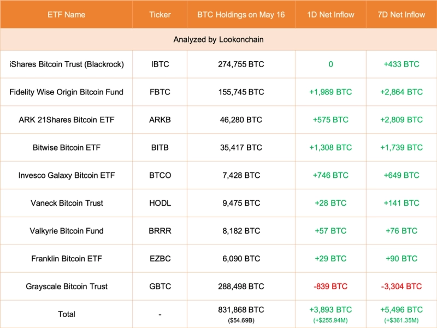437x328 pixels.
Task: Click Total 1D inflow +3,893 BTC
Action: coord(330,310)
